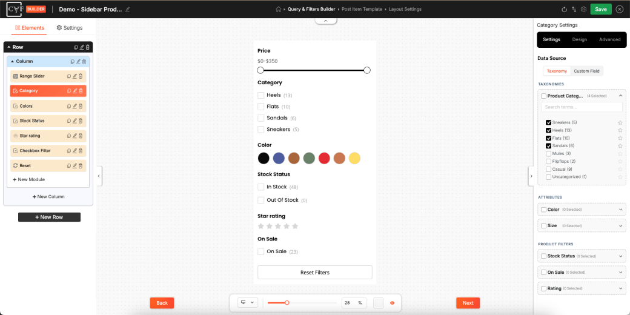Delete the Colors module
Viewport: 630px width, 315px height.
coord(81,106)
